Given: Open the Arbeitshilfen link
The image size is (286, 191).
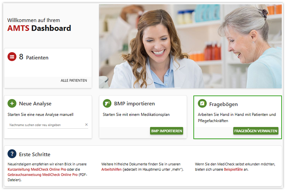Looking at the screenshot, I should (111, 170).
